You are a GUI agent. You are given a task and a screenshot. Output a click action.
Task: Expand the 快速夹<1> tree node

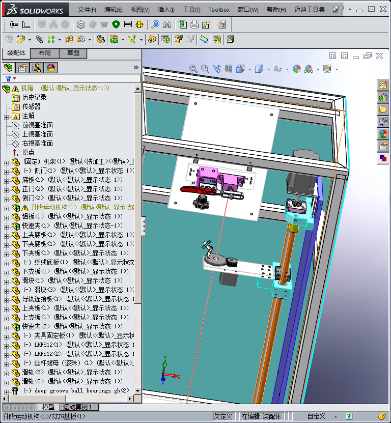point(6,227)
